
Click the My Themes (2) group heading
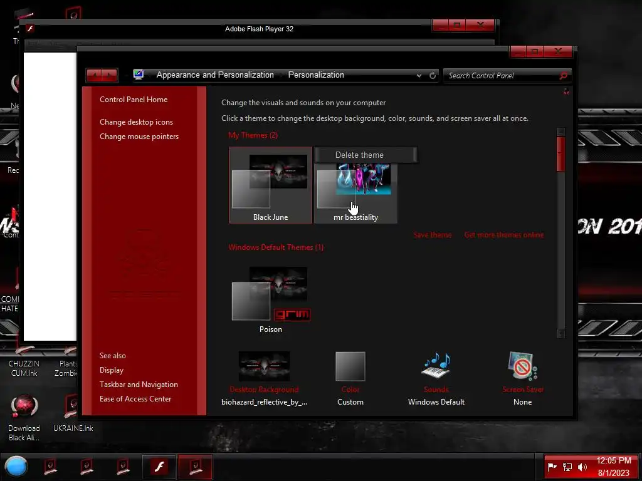pos(253,135)
